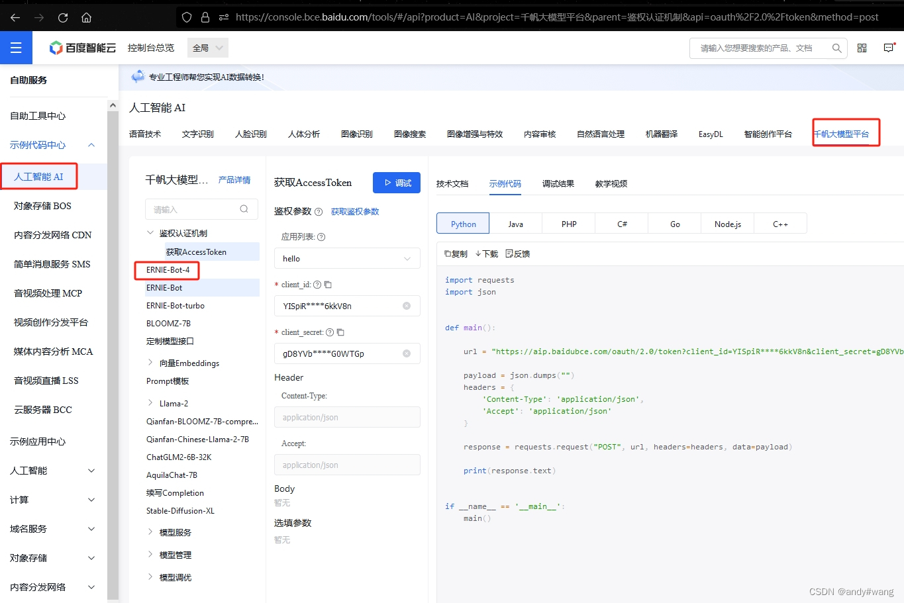
Task: Open the hello application list dropdown
Action: [x=347, y=258]
